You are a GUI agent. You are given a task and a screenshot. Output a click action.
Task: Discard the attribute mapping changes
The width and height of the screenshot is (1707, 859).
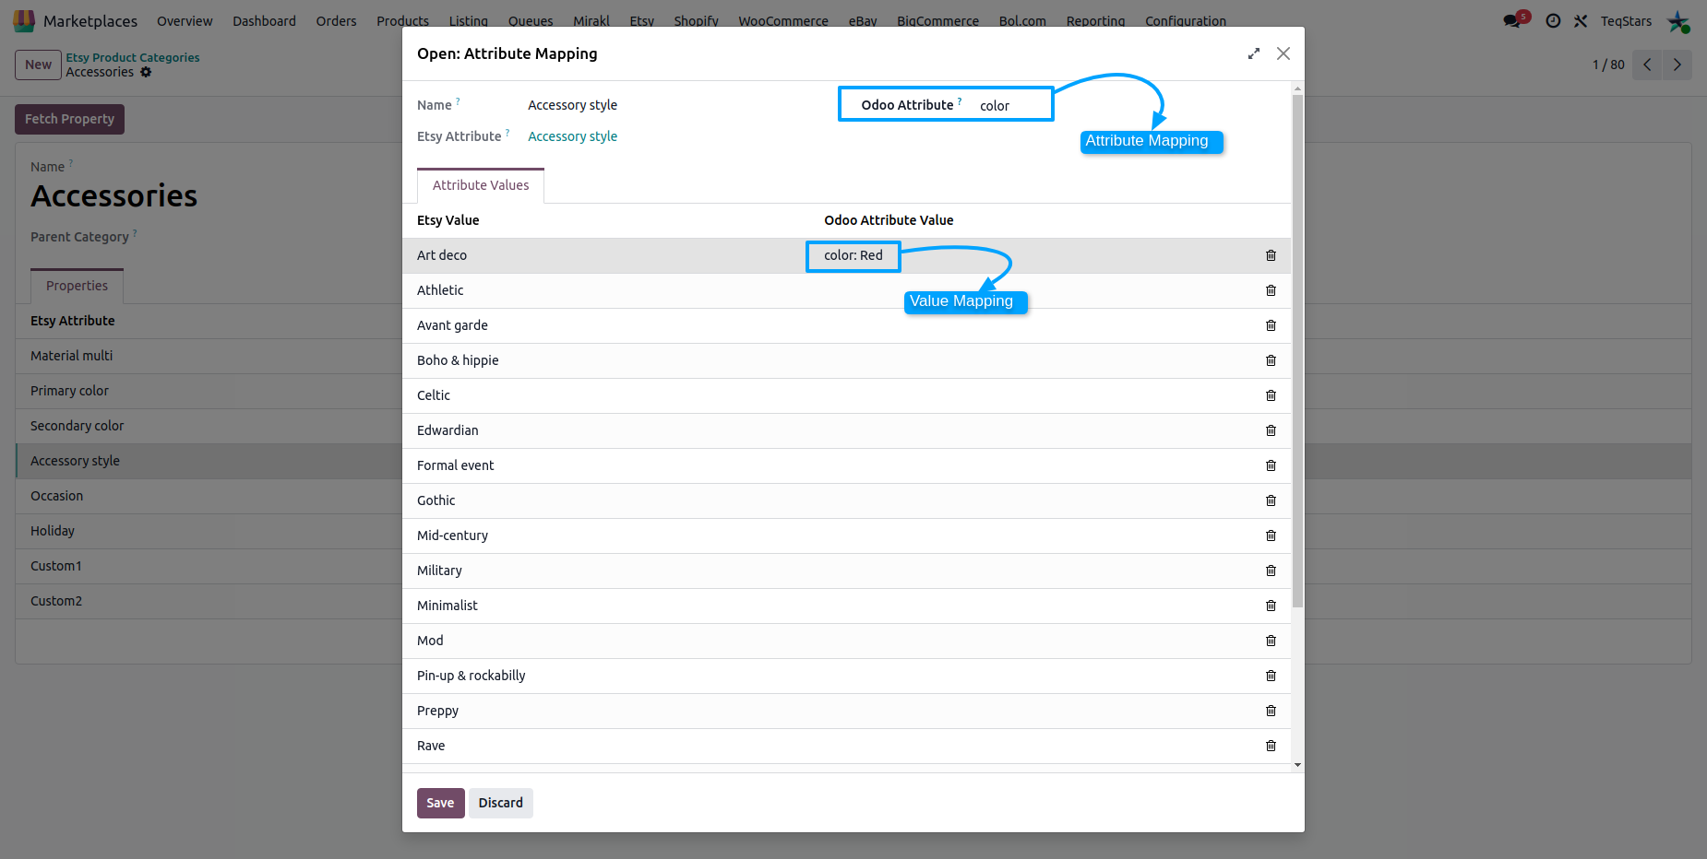coord(500,803)
